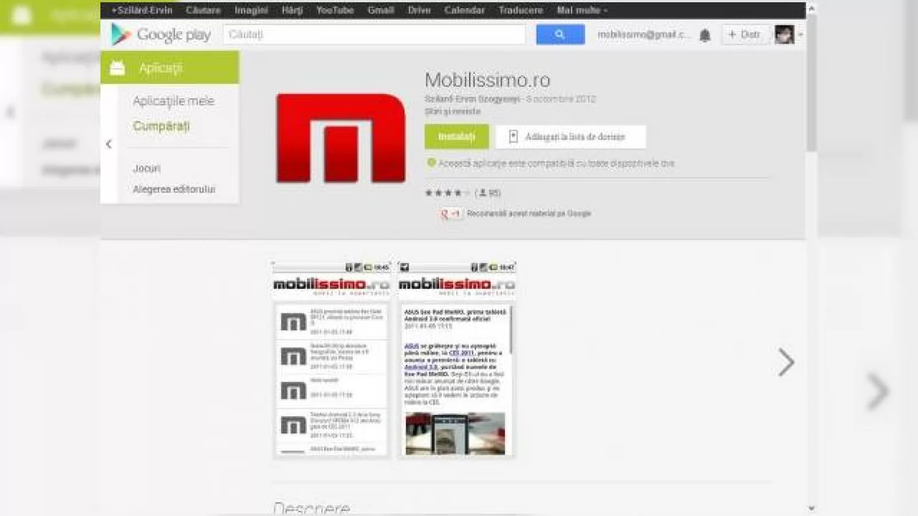Click the wishlist bookmark icon
Viewport: 918px width, 516px height.
[x=513, y=136]
